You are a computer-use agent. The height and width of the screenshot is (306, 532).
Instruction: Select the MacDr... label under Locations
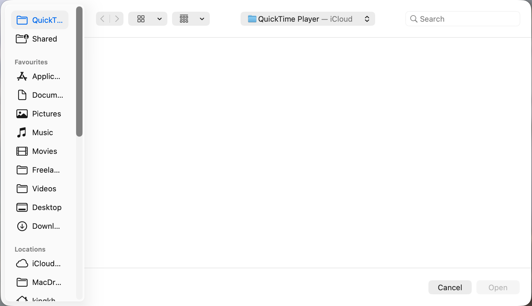pos(47,282)
